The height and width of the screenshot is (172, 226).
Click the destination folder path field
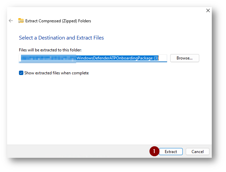[x=93, y=58]
